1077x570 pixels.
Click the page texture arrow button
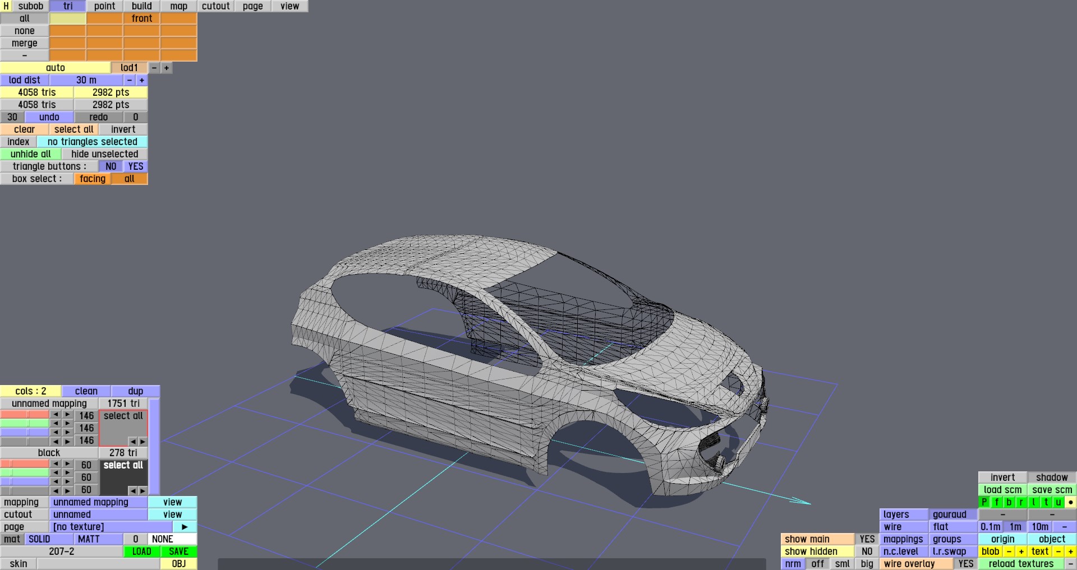[x=185, y=527]
